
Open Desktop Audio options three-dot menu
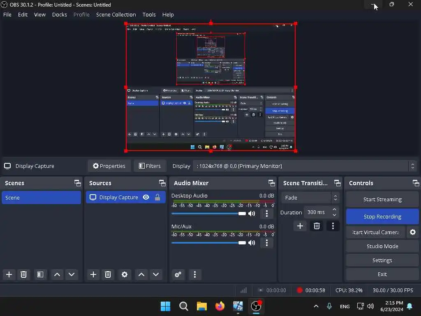[266, 214]
